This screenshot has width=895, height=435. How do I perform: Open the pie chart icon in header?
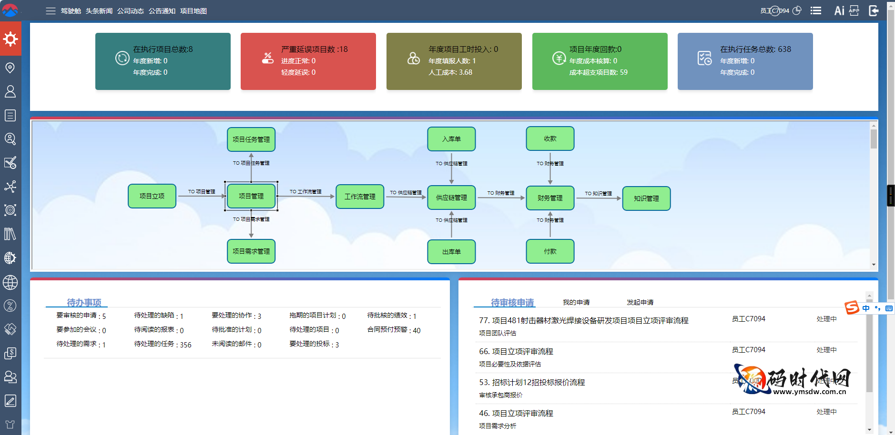click(797, 10)
